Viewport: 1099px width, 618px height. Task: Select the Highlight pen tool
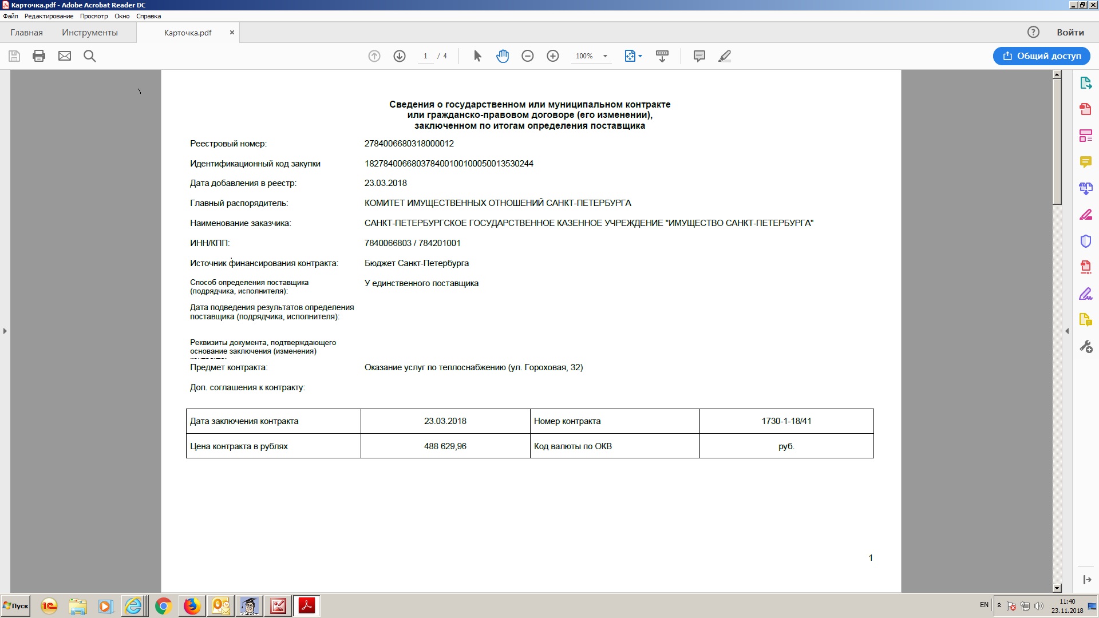tap(725, 56)
